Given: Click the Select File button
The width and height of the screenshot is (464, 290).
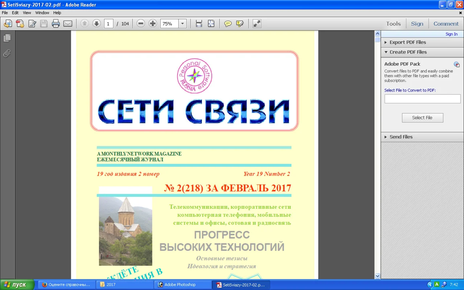Looking at the screenshot, I should tap(422, 117).
